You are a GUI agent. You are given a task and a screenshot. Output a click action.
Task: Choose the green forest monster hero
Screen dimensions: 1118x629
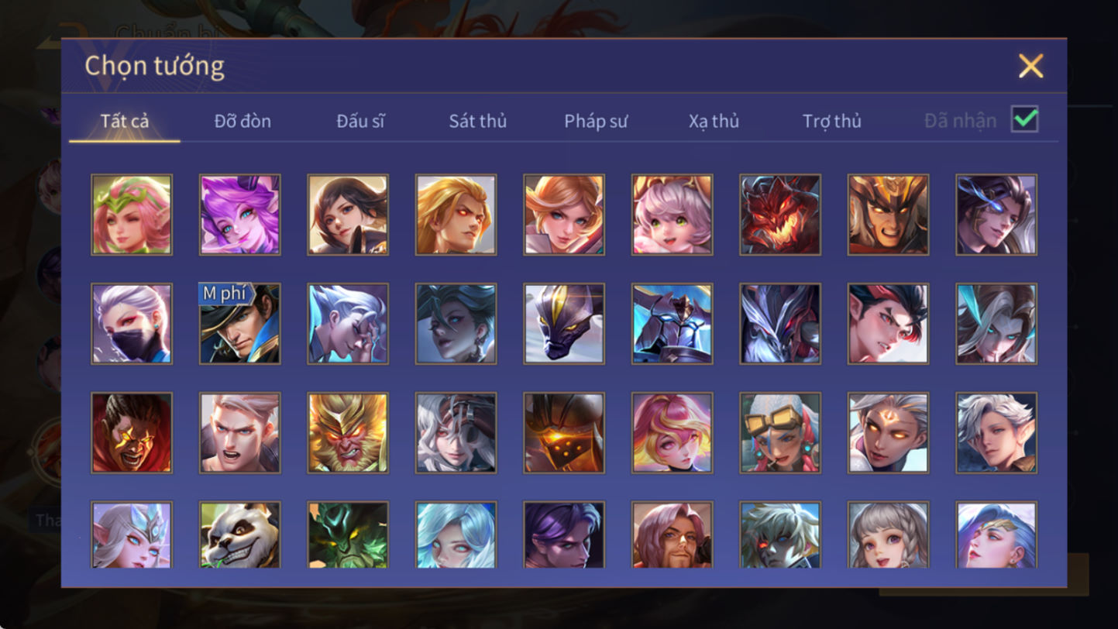point(348,534)
